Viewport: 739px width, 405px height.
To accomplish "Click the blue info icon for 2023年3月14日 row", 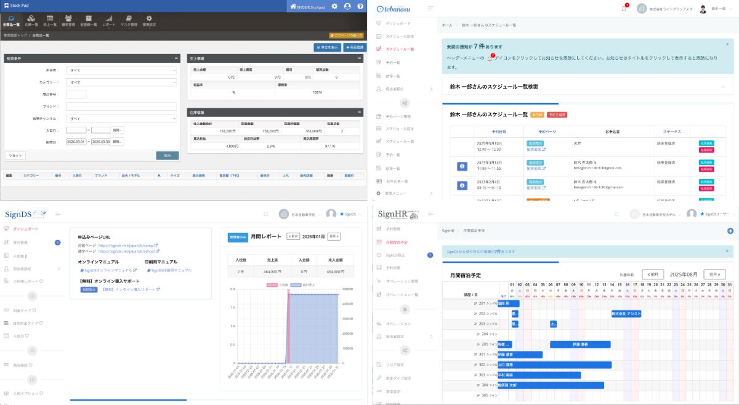I will point(462,166).
